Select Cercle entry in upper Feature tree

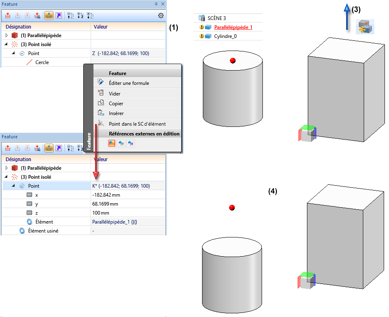42,62
